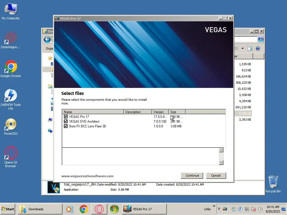Click Back arrow in Downloads window

[47, 39]
